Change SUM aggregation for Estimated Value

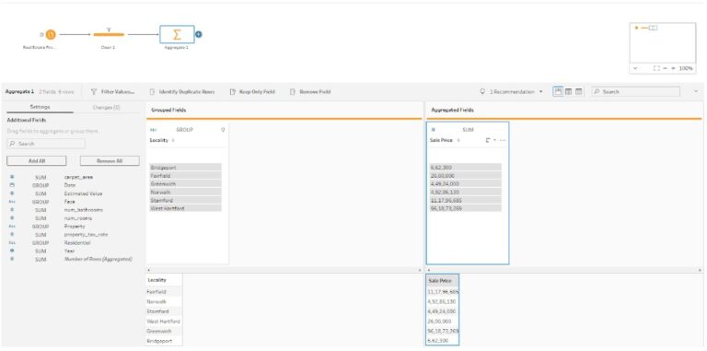point(41,193)
